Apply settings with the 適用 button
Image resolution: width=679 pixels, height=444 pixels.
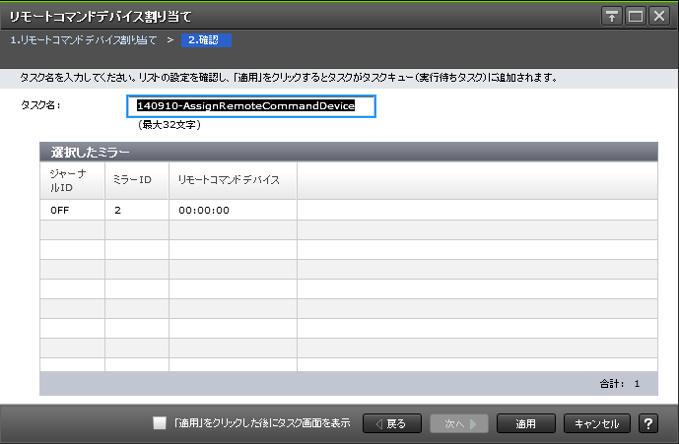click(525, 423)
